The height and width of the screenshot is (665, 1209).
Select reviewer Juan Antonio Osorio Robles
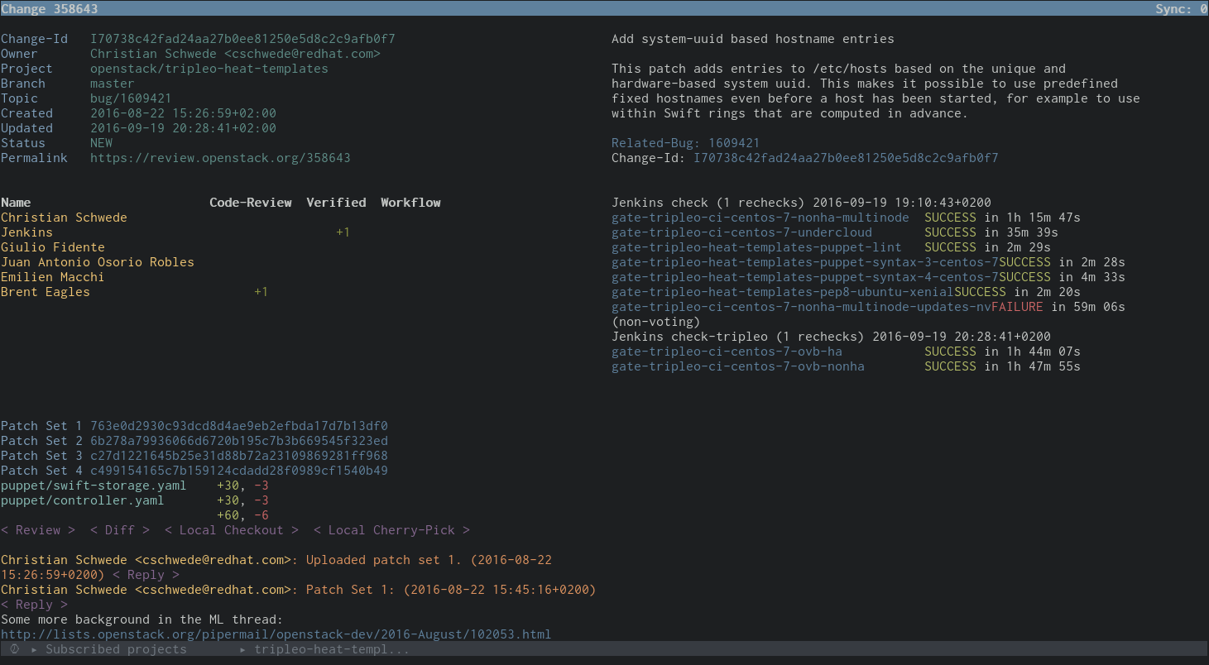tap(98, 262)
